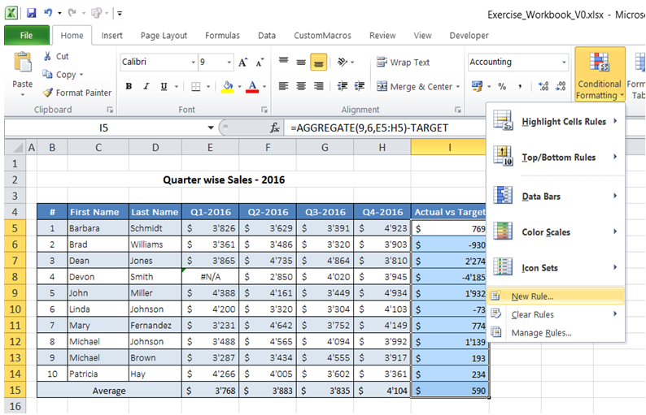This screenshot has width=646, height=415.
Task: Click the Percent Style icon
Action: tap(502, 87)
